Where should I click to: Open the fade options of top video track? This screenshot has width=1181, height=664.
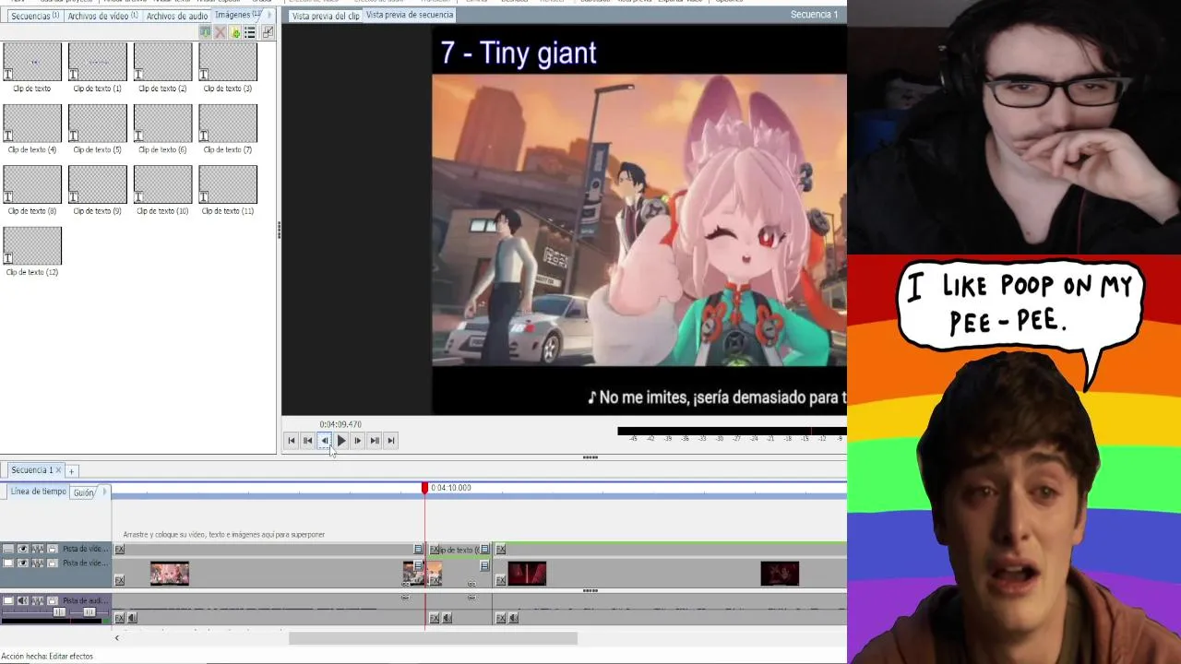[x=38, y=549]
